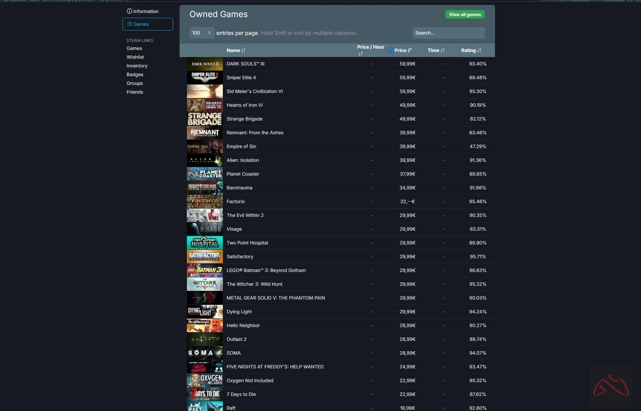Click the Two Point Hospital thumbnail
The width and height of the screenshot is (641, 411).
(x=205, y=243)
